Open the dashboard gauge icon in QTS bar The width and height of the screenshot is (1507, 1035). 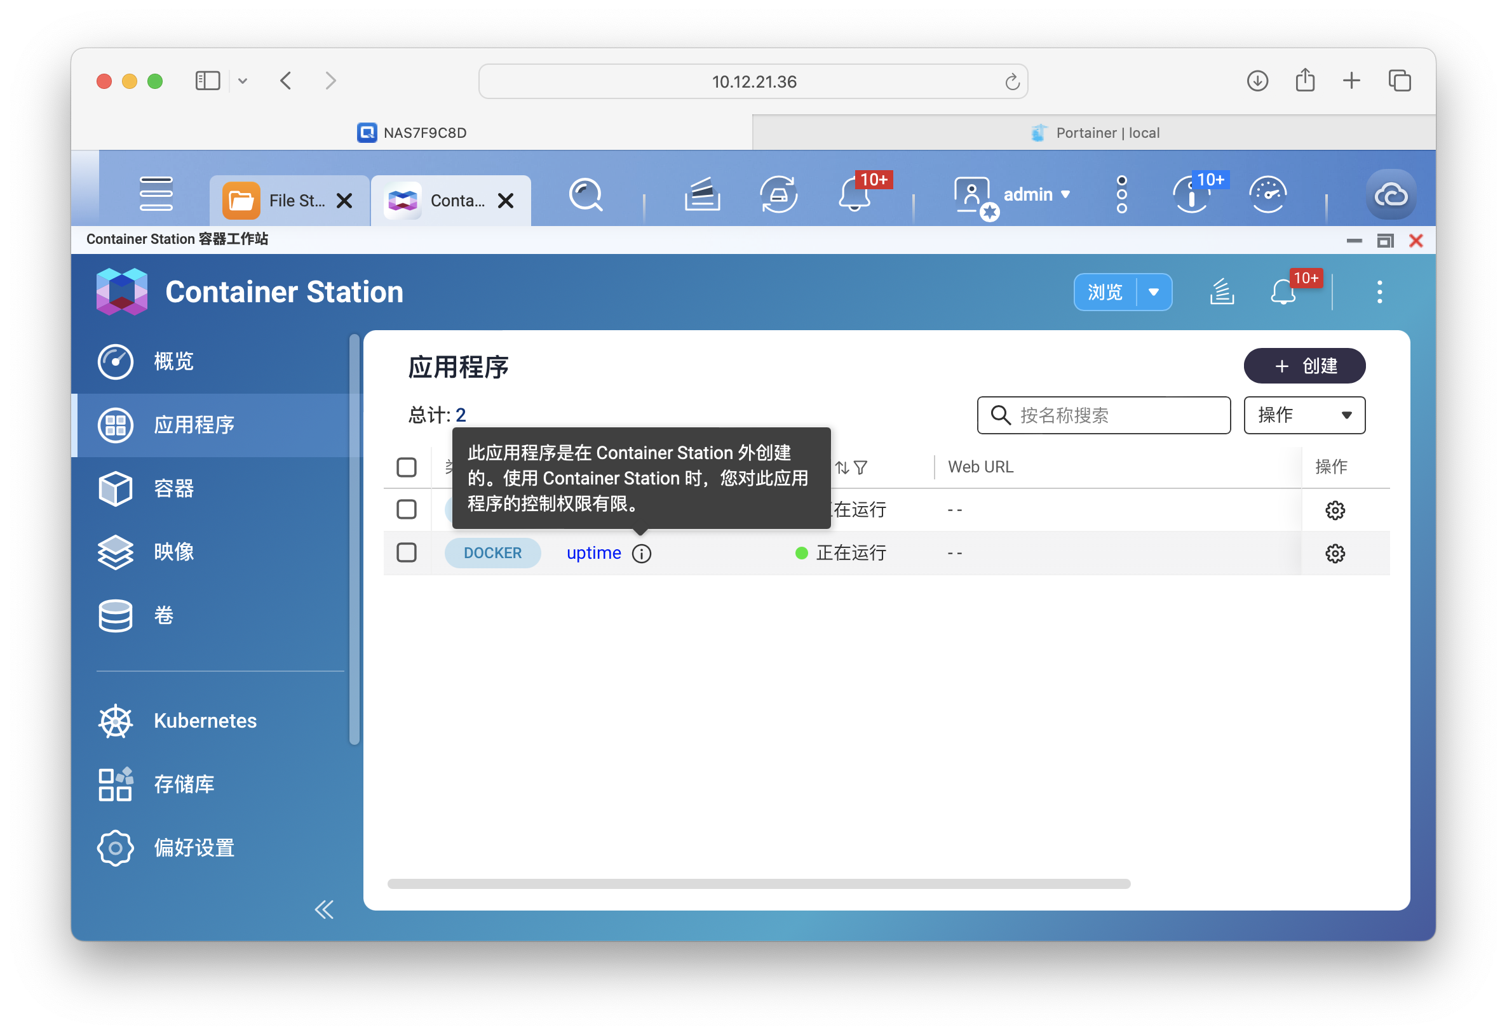coord(1267,194)
